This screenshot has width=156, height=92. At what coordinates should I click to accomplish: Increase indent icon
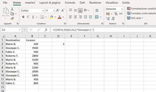coord(90,17)
